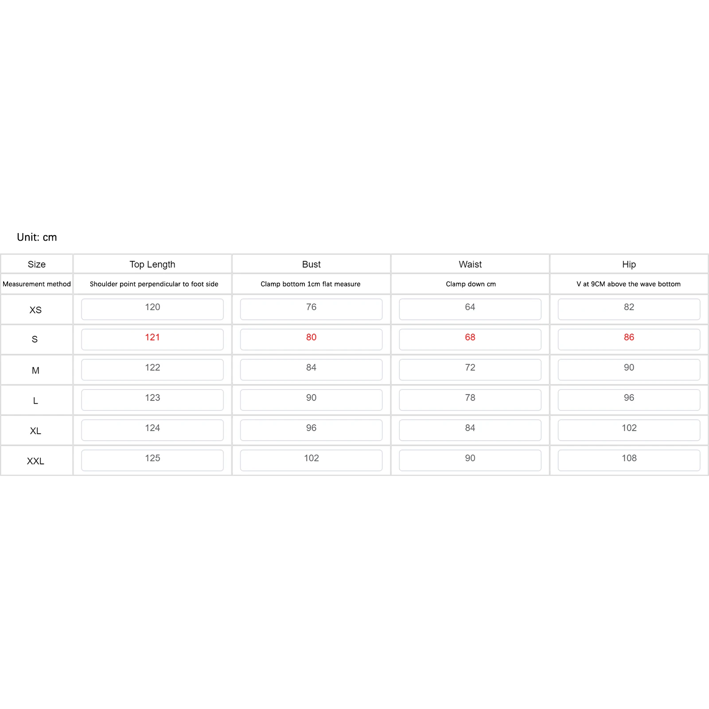Click the Top Length column header

tap(152, 264)
